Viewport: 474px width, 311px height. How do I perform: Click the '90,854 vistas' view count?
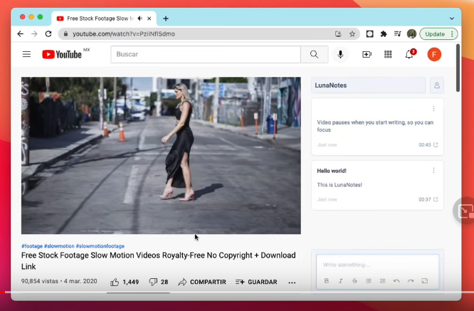coord(40,281)
